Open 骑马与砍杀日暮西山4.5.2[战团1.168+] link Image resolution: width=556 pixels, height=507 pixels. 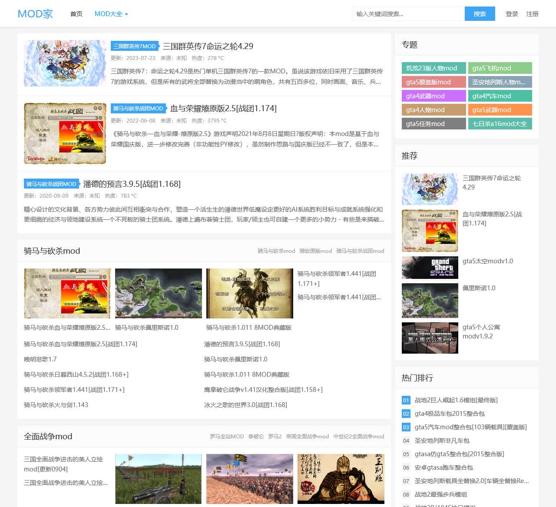[x=76, y=374]
